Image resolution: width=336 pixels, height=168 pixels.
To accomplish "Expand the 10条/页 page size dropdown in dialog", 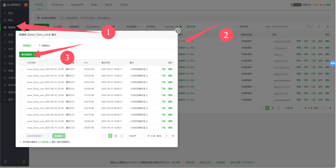I will pyautogui.click(x=136, y=136).
